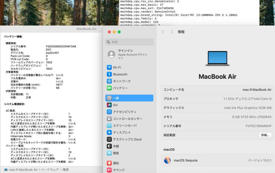Screen dimensions: 275x173
Task: Click the コンピュータ名 value mac の MacBook Air
Action: tap(257, 90)
